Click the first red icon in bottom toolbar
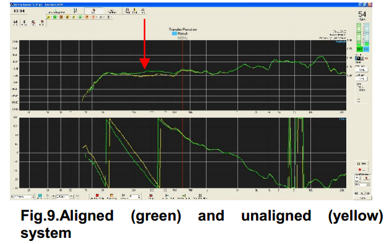The image size is (384, 244). point(97,197)
